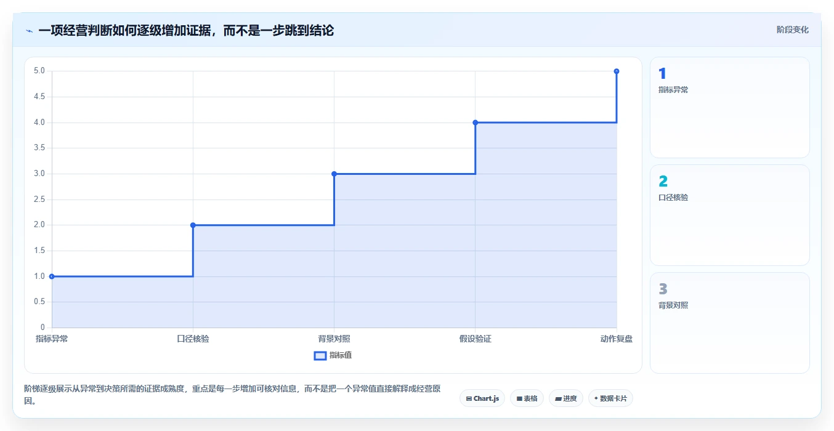
Task: Select card 1 指标异常
Action: (730, 108)
